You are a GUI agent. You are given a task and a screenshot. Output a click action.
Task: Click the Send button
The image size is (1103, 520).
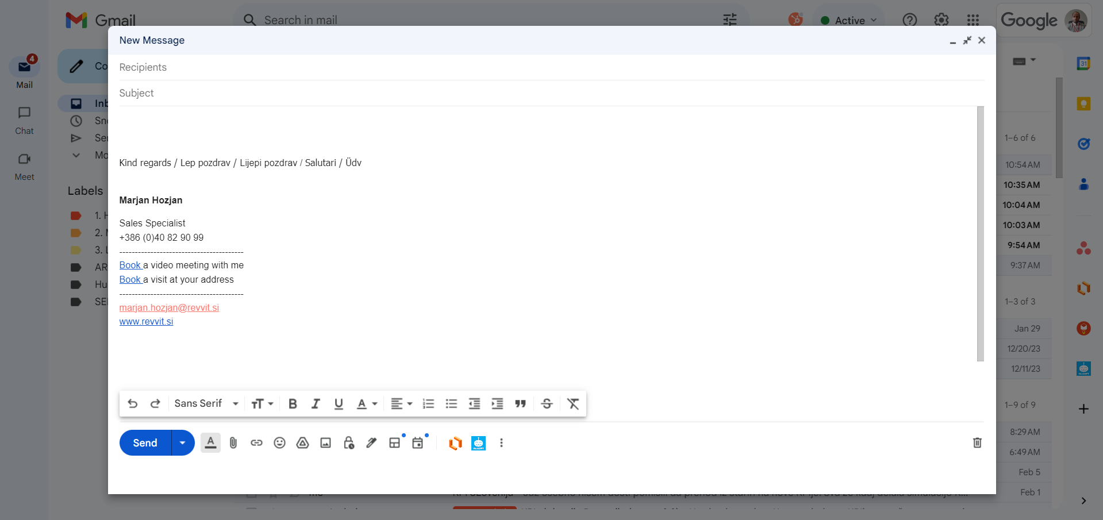pyautogui.click(x=145, y=443)
